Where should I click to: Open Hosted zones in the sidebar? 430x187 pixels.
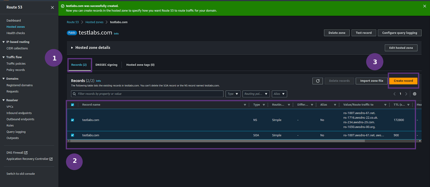[x=16, y=27]
